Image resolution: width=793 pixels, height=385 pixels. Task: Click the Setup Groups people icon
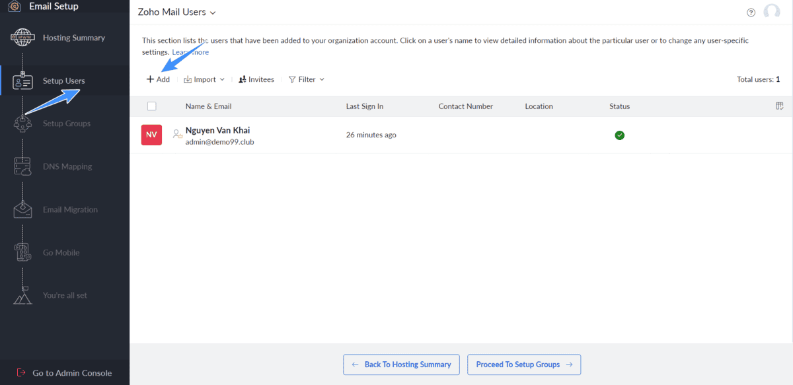(x=22, y=123)
